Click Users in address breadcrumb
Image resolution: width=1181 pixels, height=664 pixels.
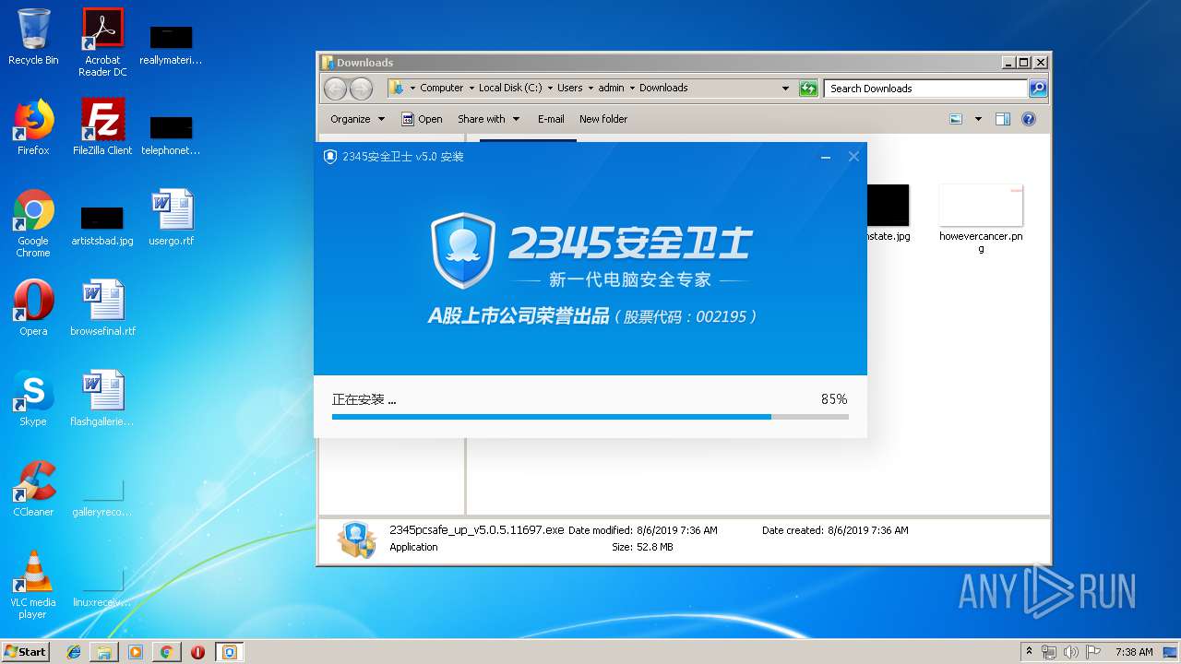(x=569, y=89)
